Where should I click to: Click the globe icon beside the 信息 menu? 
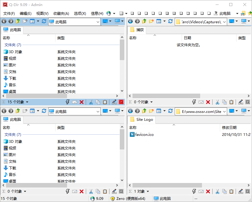109,14
